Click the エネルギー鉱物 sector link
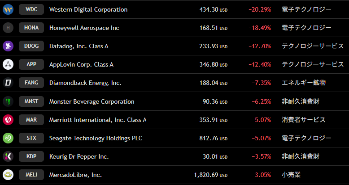Screen dimensions: 349x185 point(304,83)
